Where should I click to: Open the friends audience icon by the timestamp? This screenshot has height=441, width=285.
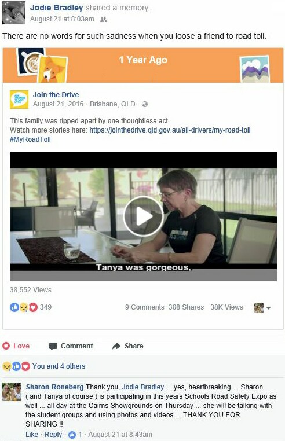[104, 19]
